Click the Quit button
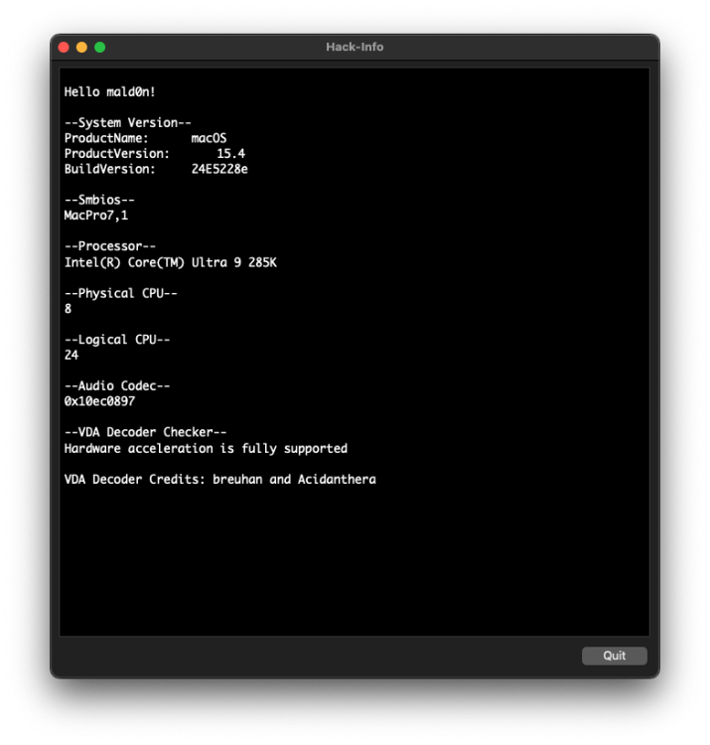This screenshot has width=710, height=745. [614, 656]
